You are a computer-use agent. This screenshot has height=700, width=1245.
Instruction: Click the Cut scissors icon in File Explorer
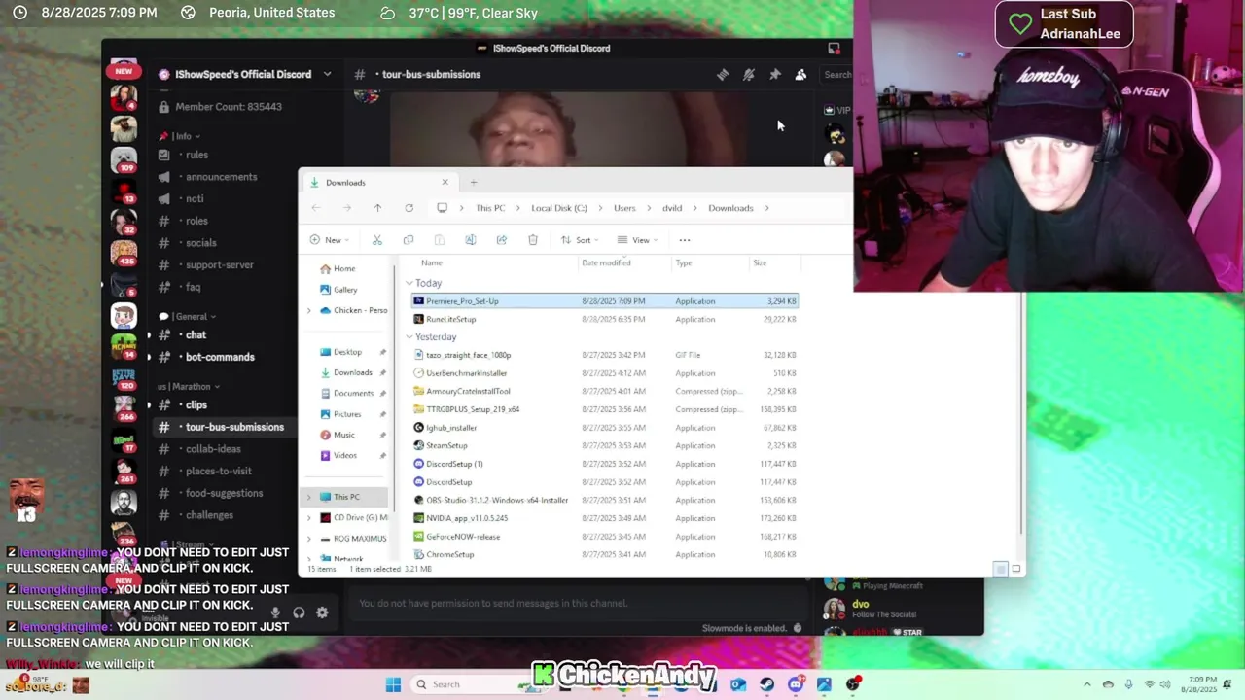377,240
